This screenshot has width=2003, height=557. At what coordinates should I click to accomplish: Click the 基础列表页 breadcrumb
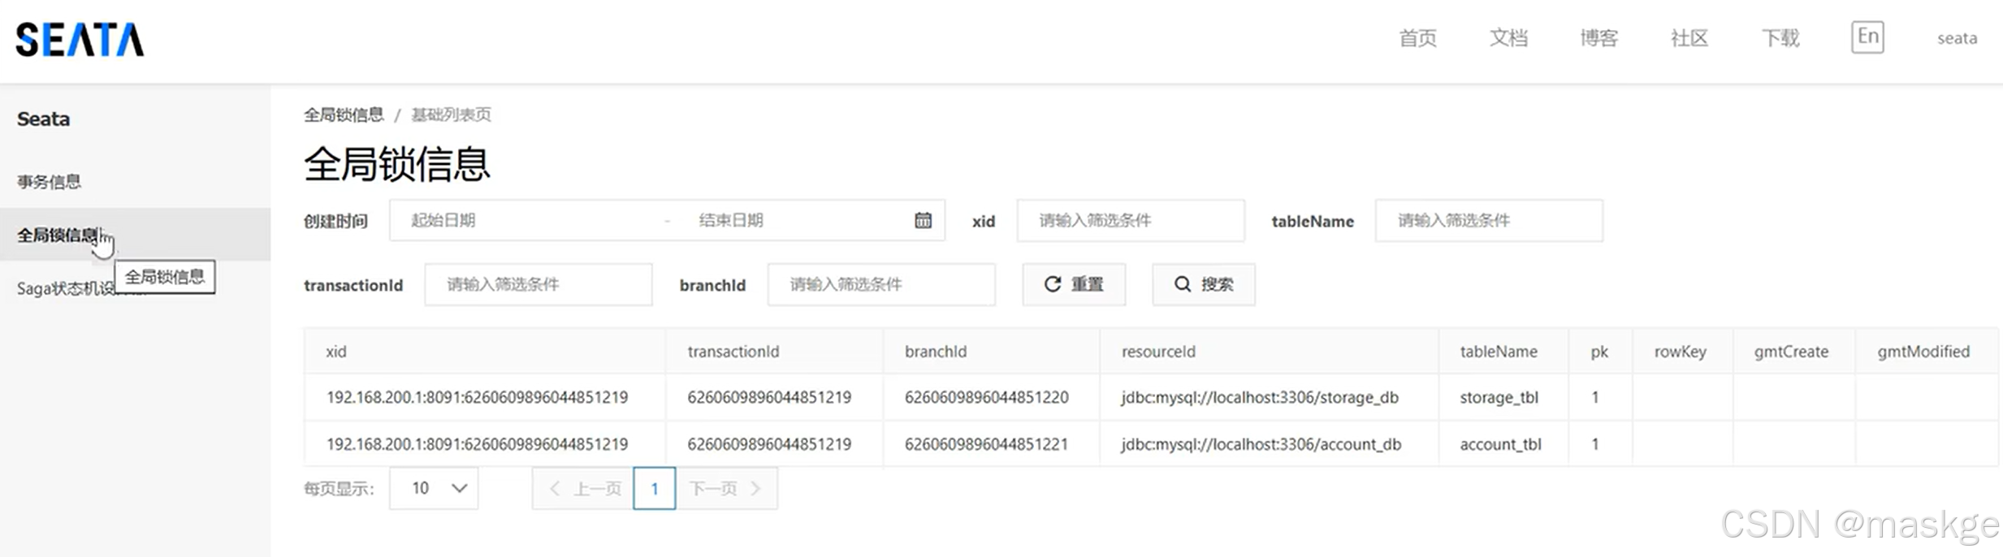pyautogui.click(x=451, y=114)
